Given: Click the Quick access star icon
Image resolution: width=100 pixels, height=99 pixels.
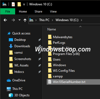Looking at the screenshot, I should (x=9, y=33).
